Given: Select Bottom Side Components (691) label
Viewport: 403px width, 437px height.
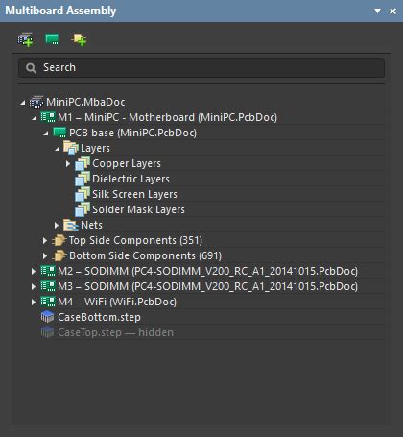Looking at the screenshot, I should point(145,255).
